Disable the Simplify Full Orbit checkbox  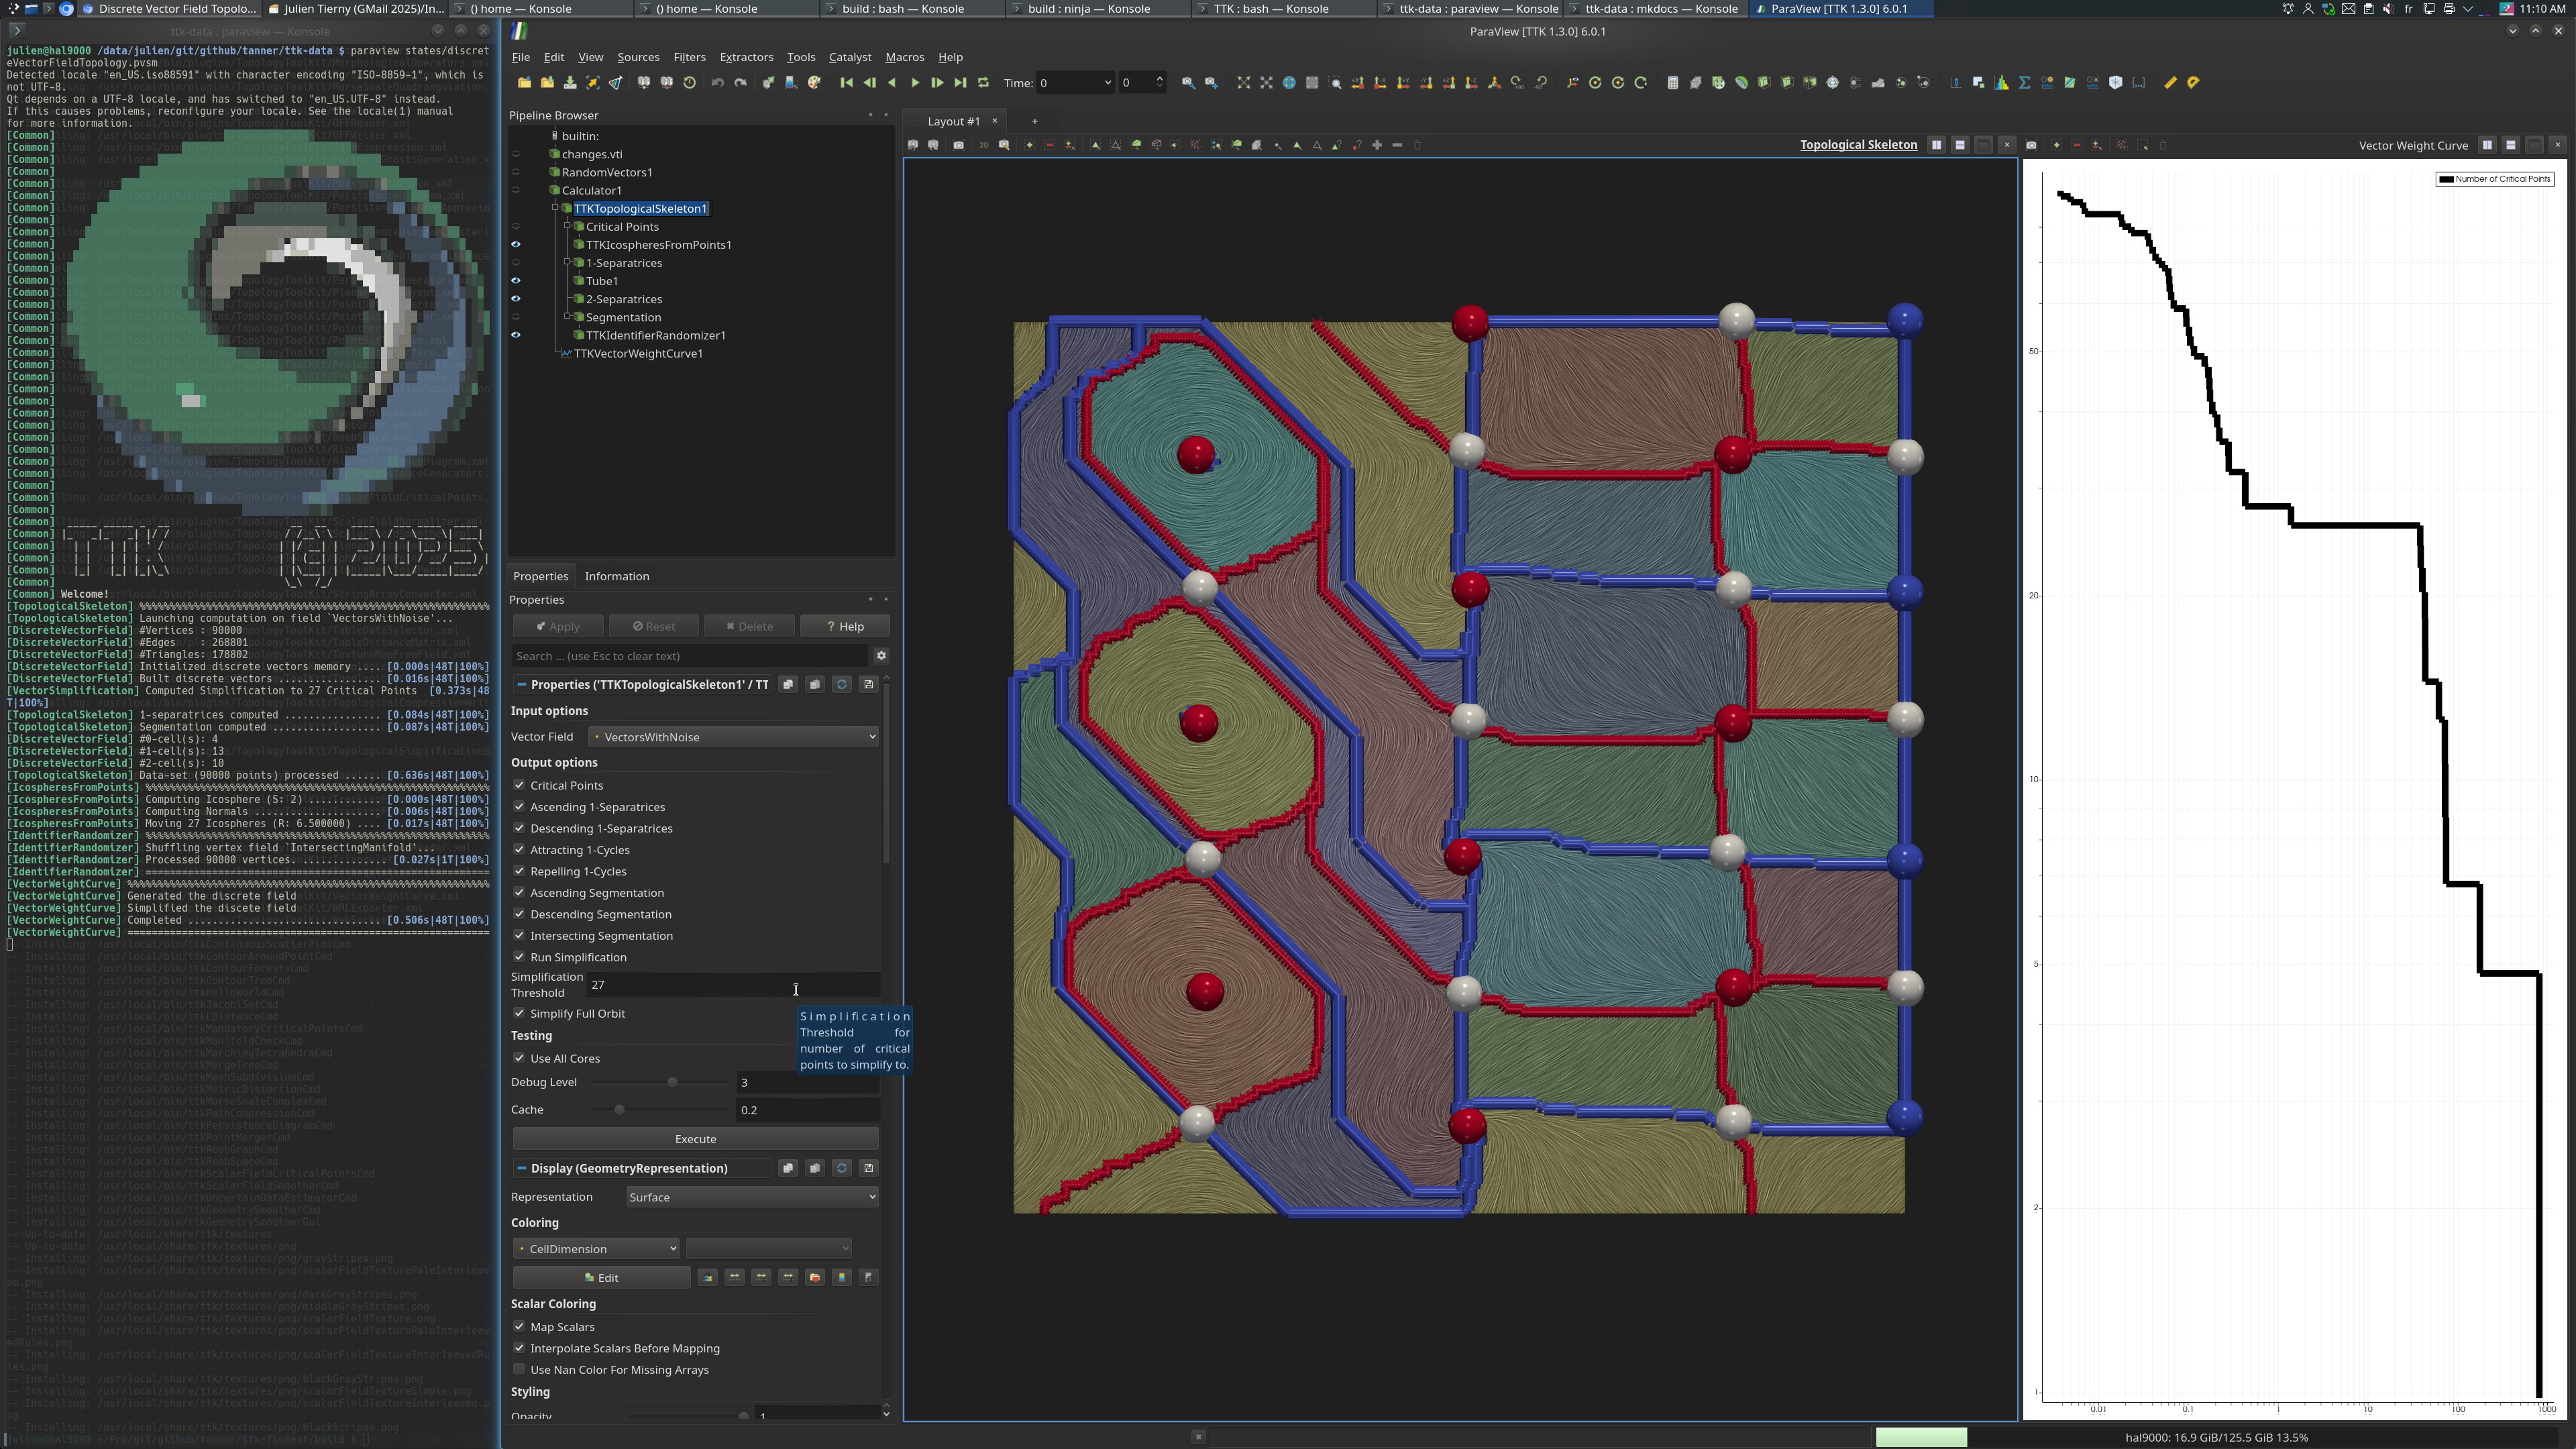(519, 1013)
